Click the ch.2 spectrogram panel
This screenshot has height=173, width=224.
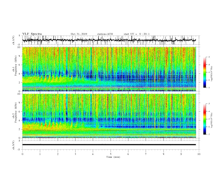point(109,116)
